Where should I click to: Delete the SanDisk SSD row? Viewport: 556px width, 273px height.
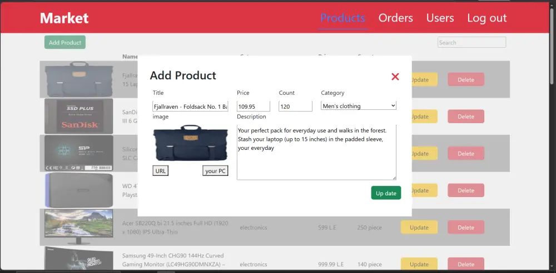pos(466,117)
